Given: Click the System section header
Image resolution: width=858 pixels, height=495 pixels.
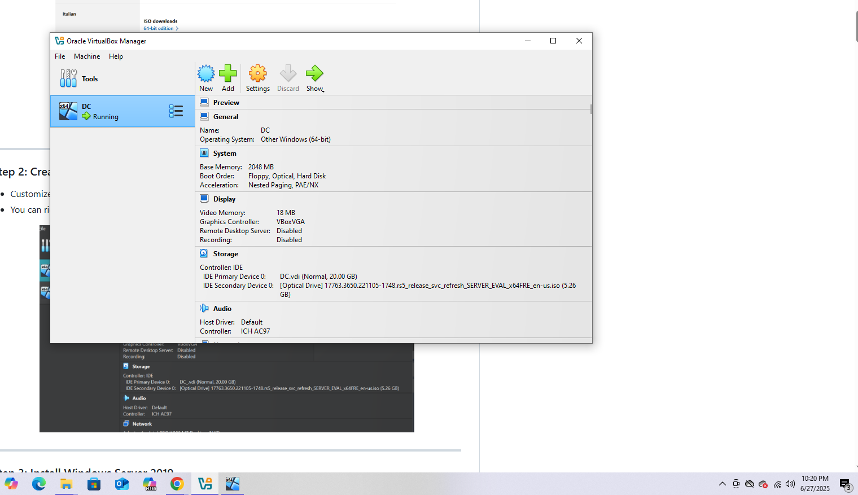Looking at the screenshot, I should coord(225,154).
